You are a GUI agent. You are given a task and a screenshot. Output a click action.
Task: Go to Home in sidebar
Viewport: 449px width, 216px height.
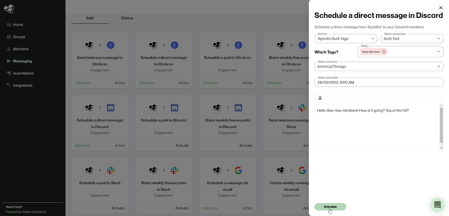[18, 25]
